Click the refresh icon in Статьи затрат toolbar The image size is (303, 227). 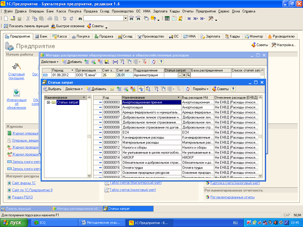click(x=187, y=89)
